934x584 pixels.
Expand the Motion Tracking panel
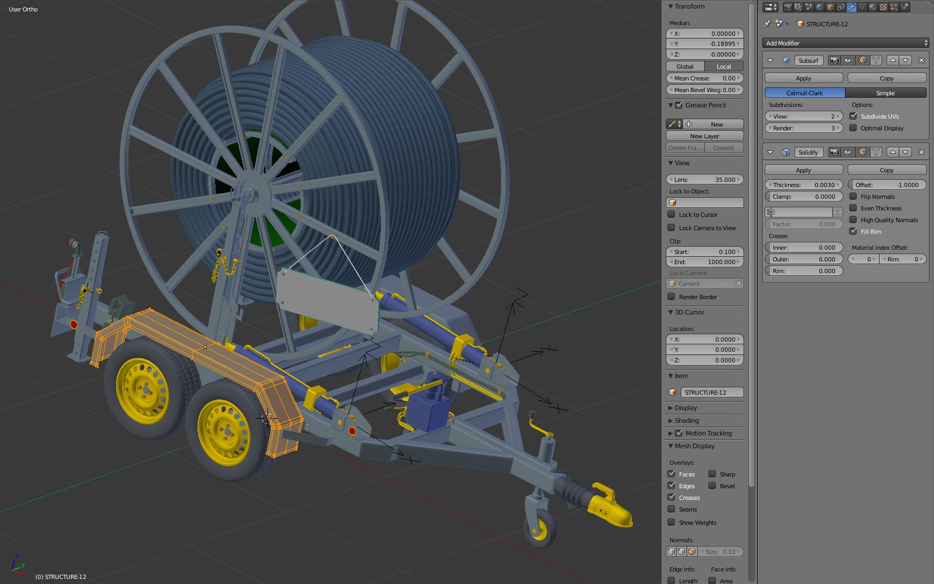click(x=671, y=433)
